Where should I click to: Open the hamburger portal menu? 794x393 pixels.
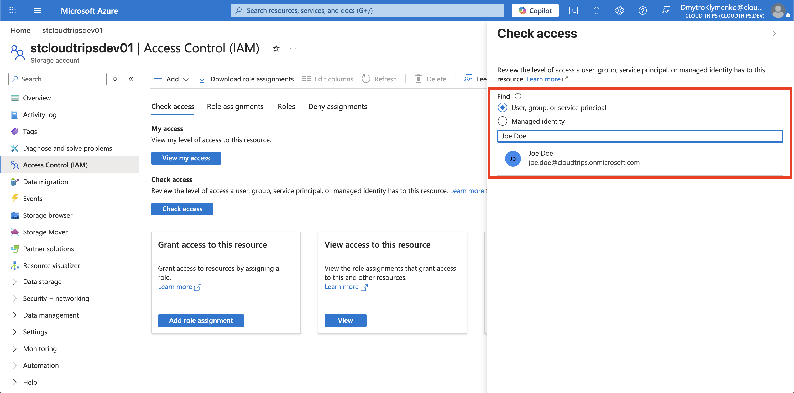[x=38, y=10]
